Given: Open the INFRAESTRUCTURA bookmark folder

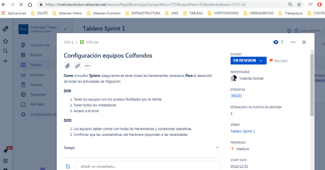Looking at the screenshot, I should coord(143,13).
